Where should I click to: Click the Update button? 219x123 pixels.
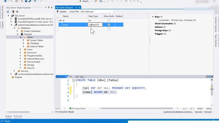coord(62,12)
